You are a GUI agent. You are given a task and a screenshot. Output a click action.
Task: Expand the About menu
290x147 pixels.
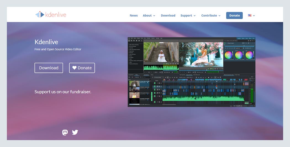[x=149, y=15]
